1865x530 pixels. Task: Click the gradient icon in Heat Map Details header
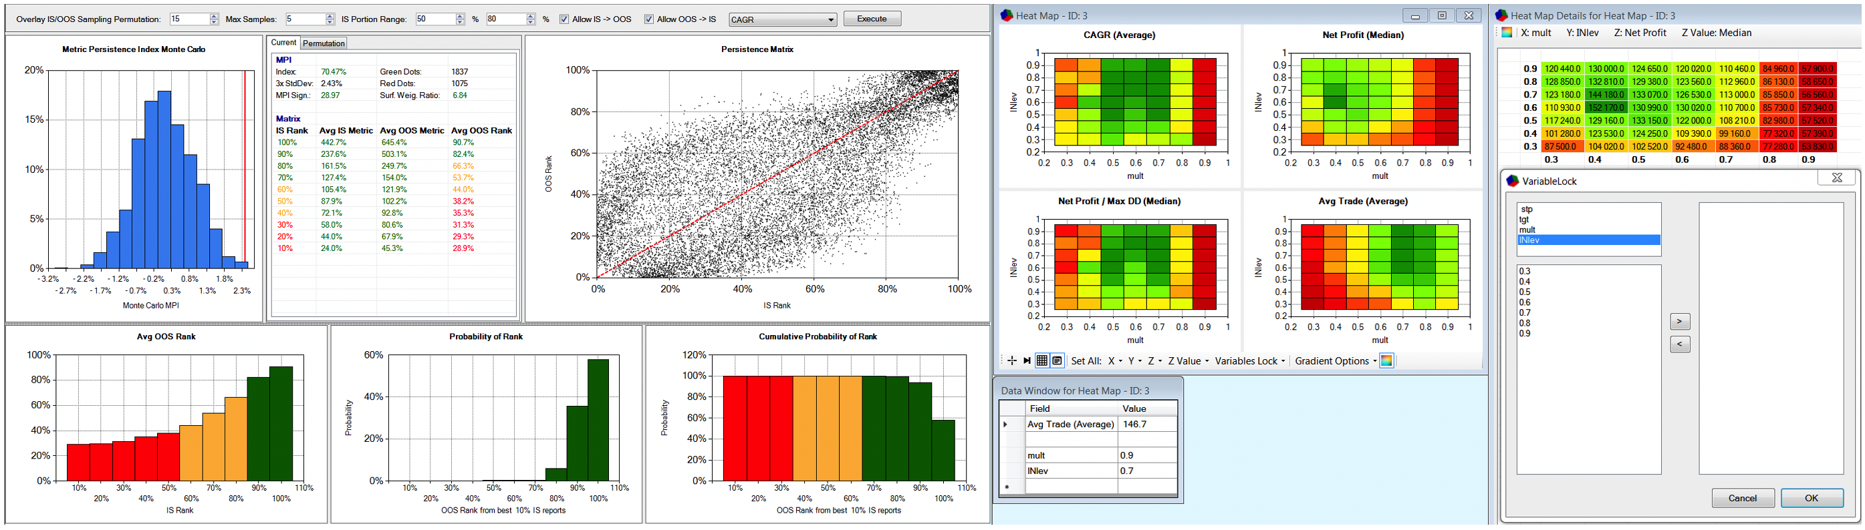click(x=1507, y=33)
